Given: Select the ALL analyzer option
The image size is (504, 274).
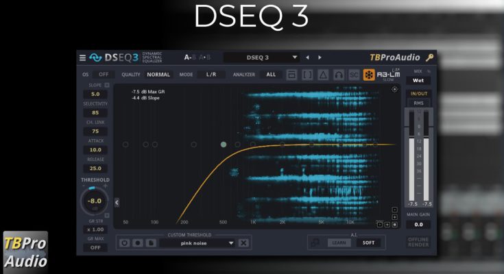Looking at the screenshot, I should (x=271, y=74).
